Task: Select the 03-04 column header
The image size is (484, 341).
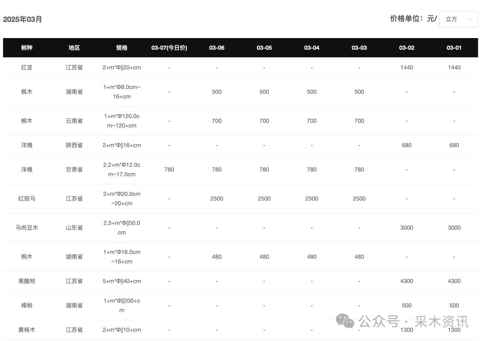Action: click(312, 48)
